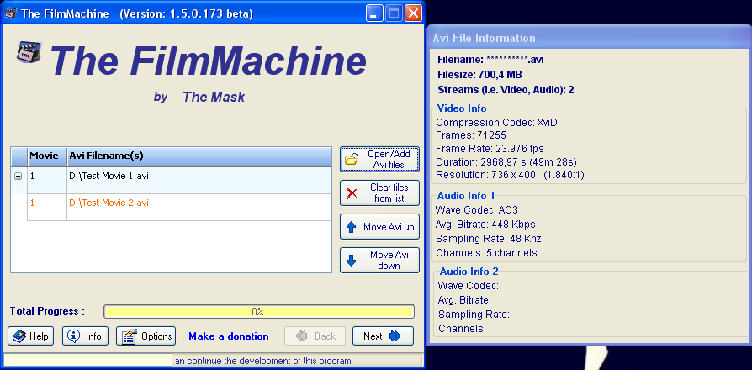Screen dimensions: 752x370
Task: Click the Next button
Action: pyautogui.click(x=383, y=336)
